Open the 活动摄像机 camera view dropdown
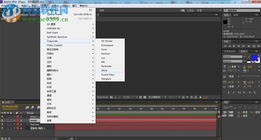The height and width of the screenshot is (140, 261). point(157,97)
